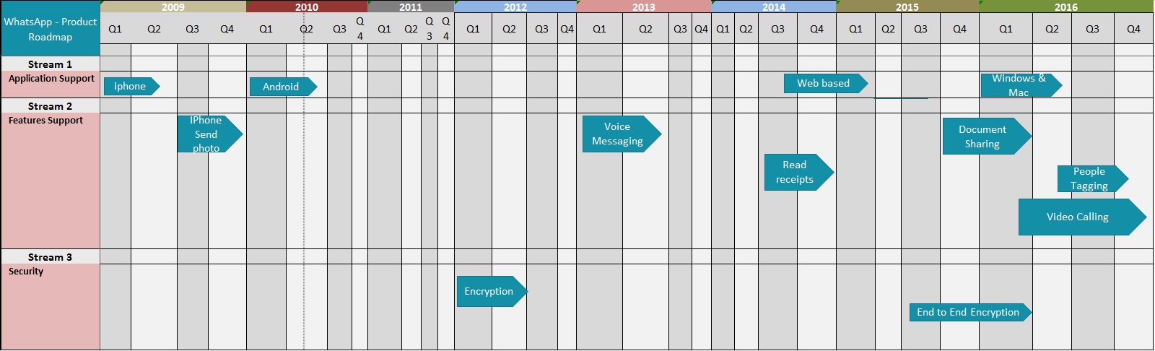Select the Video Calling milestone

[1079, 217]
